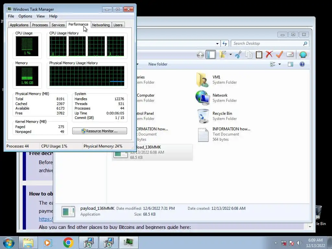Expand the folder options dropdown arrow
Image resolution: width=332 pixels, height=249 pixels.
(231, 54)
